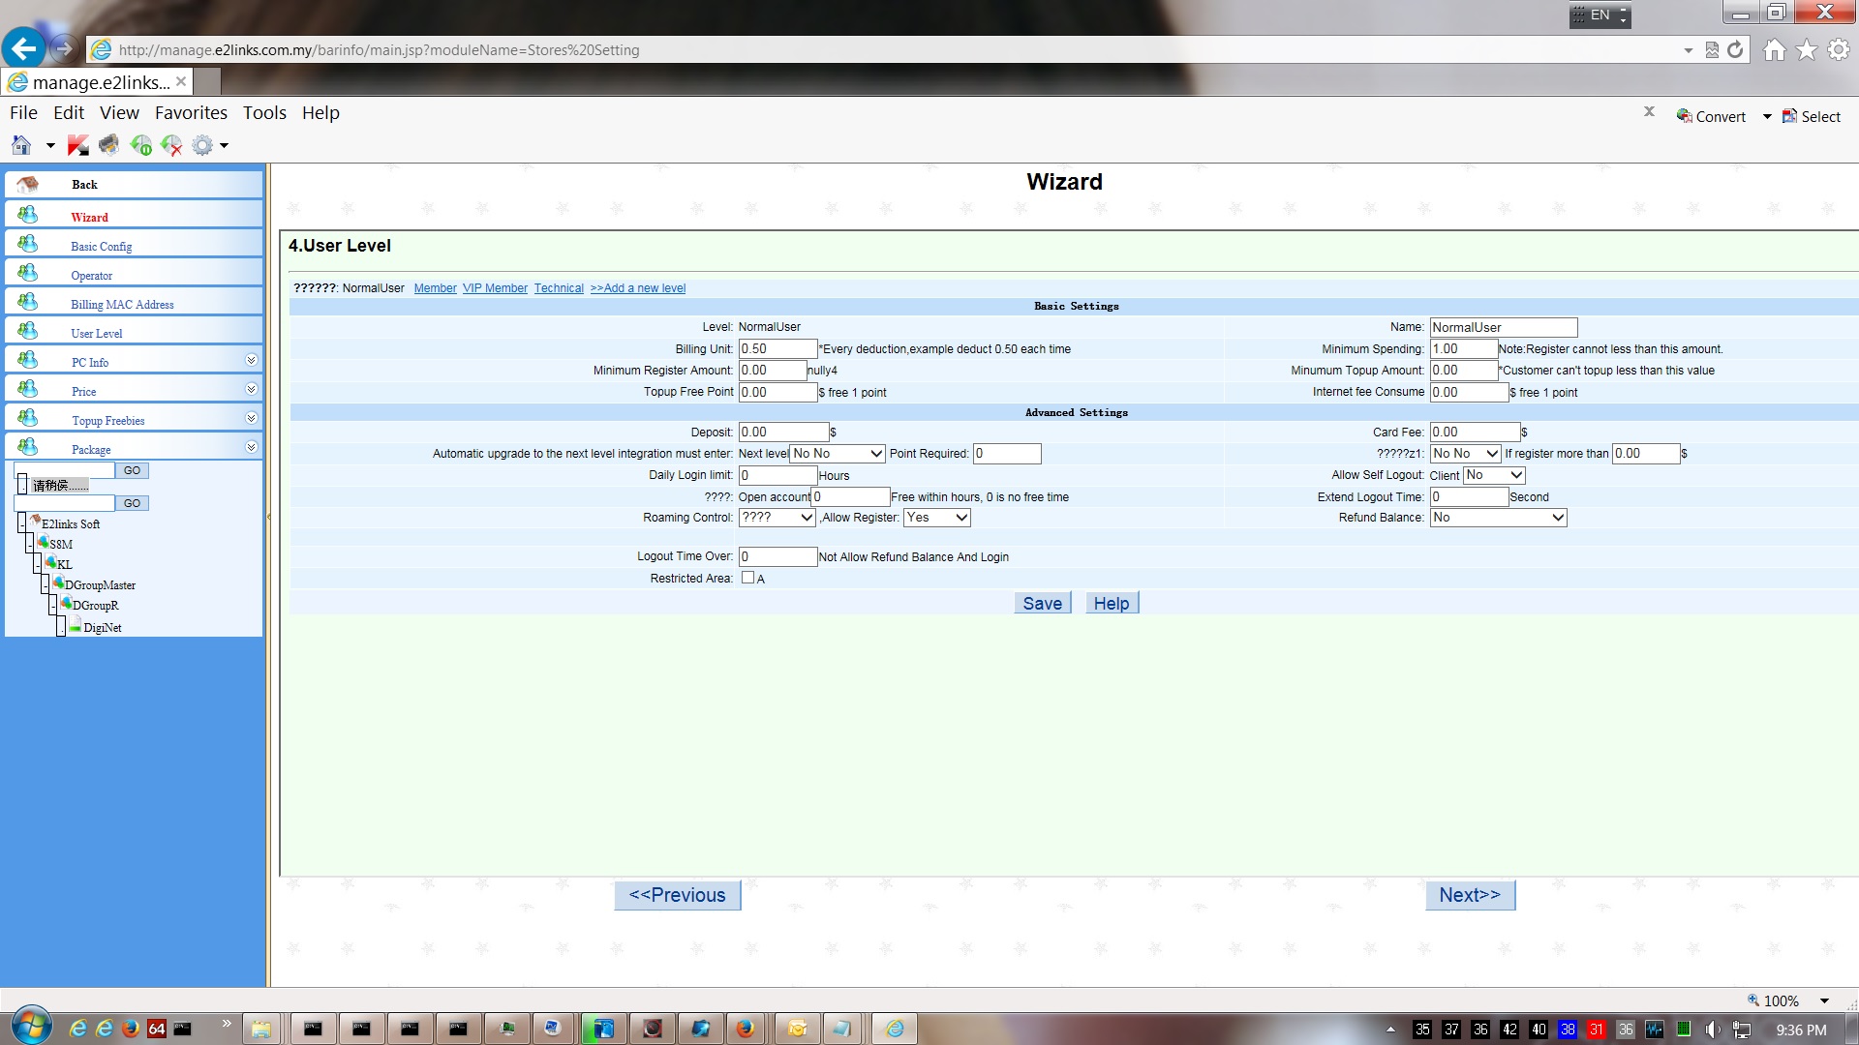1859x1045 pixels.
Task: Click the Back house icon in sidebar
Action: 27,184
